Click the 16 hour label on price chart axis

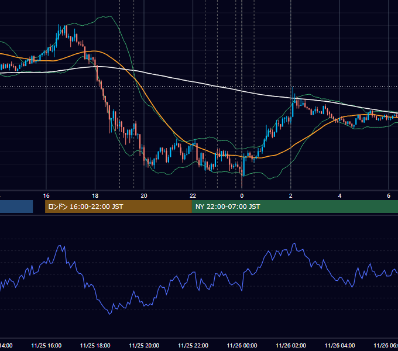46,195
